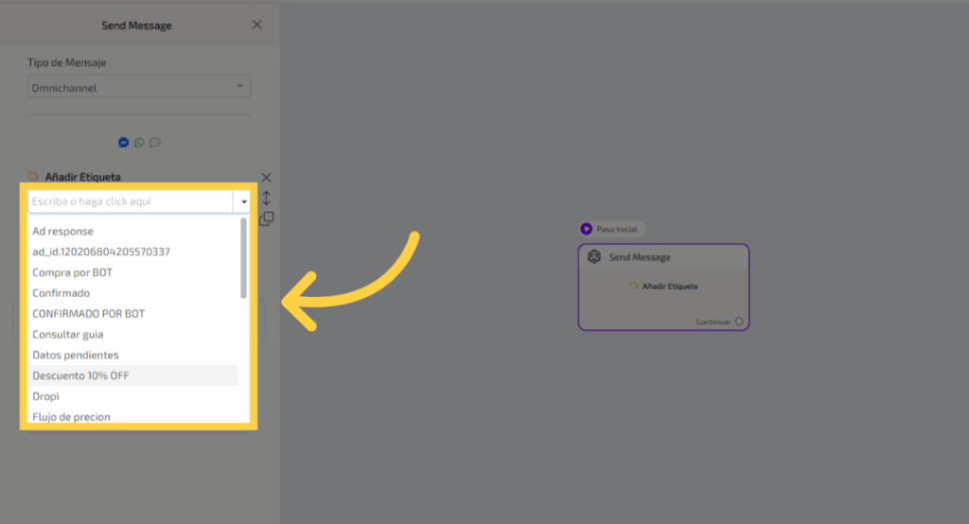Select the Añadir Etiqueta label in canvas node
Screen dimensions: 969x524
669,286
